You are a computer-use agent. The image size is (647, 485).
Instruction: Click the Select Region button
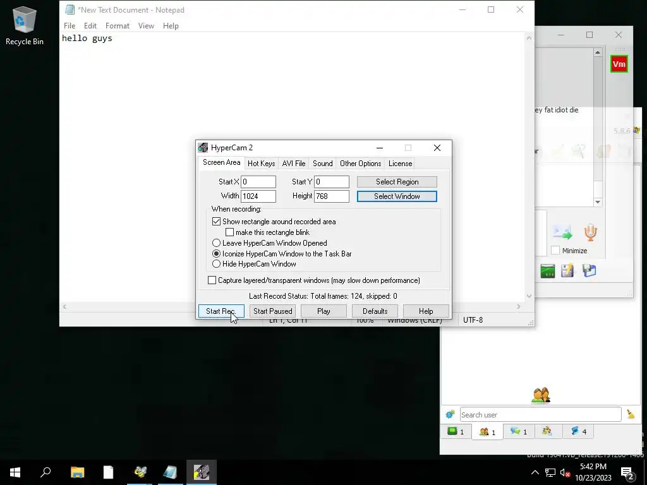point(397,182)
